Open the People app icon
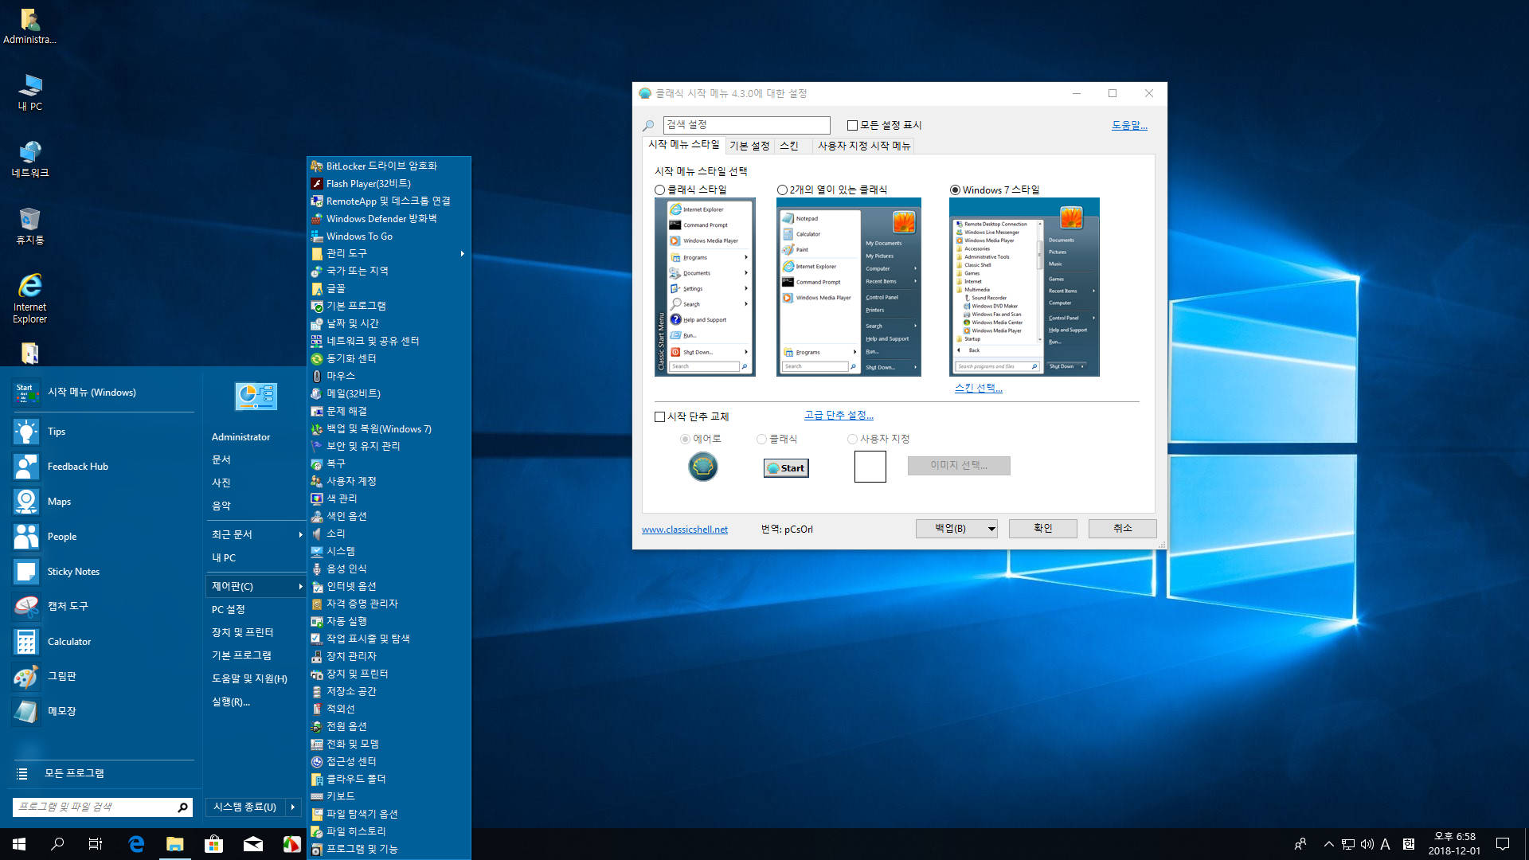1529x860 pixels. tap(26, 537)
